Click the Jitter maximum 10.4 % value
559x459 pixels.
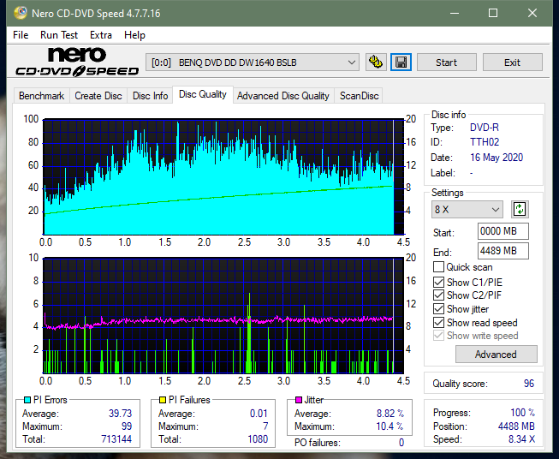pyautogui.click(x=390, y=426)
